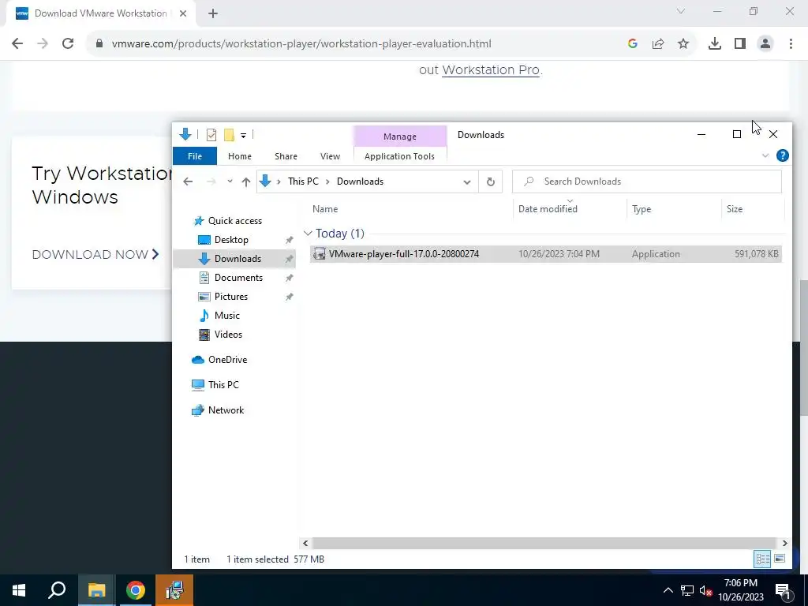Click This PC in the breadcrumb
Image resolution: width=808 pixels, height=606 pixels.
pyautogui.click(x=304, y=181)
